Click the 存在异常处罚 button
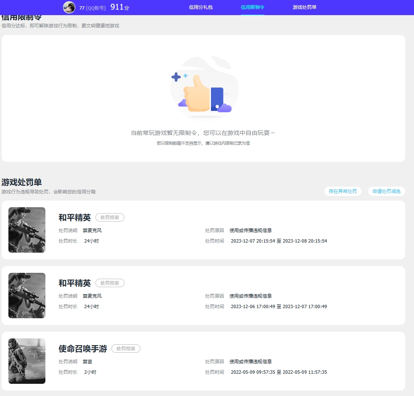Image resolution: width=414 pixels, height=396 pixels. point(343,191)
